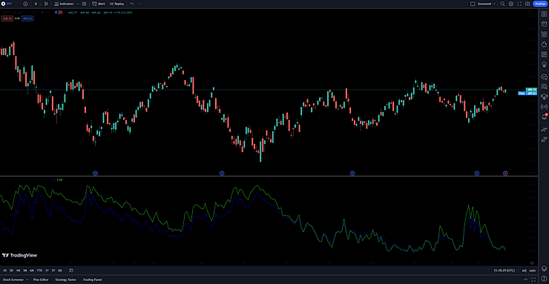
Task: Open the Pine Editor tab
Action: click(41, 280)
